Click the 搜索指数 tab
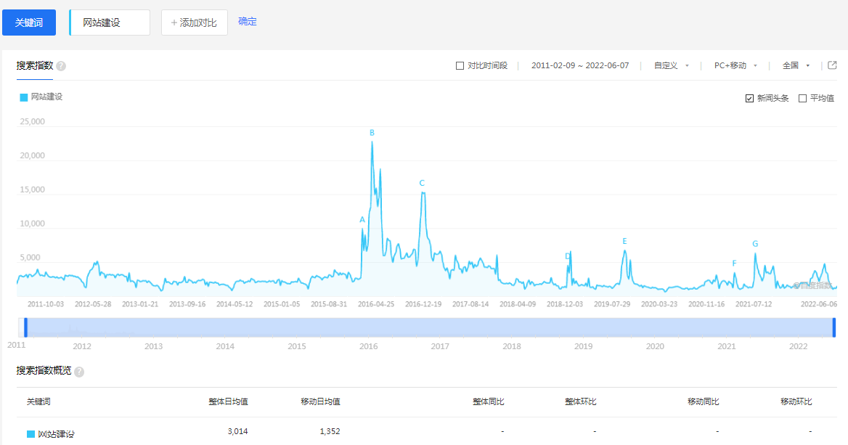This screenshot has width=848, height=445. click(x=35, y=66)
